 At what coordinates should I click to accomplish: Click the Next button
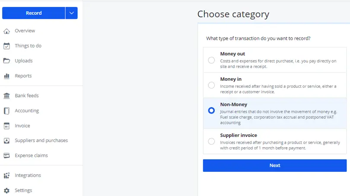click(275, 165)
